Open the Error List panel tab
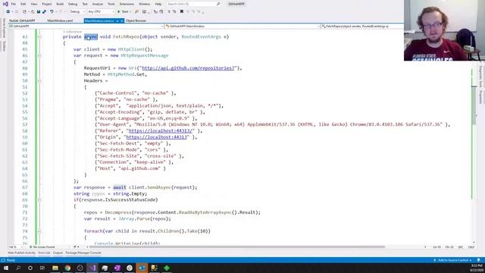 [44, 253]
